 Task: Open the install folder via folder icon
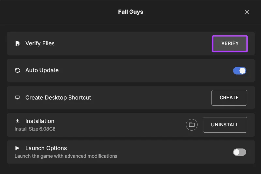[192, 125]
